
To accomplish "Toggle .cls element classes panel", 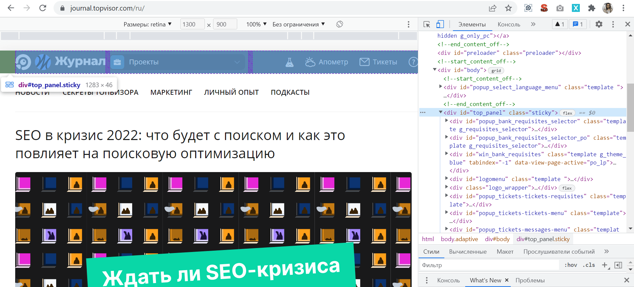I will 589,265.
